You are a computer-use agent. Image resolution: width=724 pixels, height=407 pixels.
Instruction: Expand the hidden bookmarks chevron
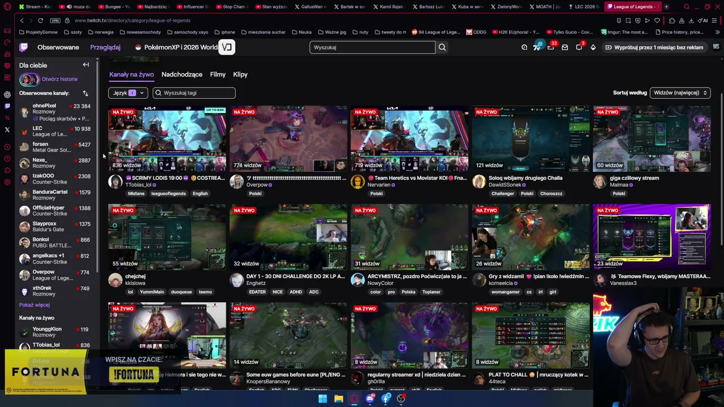[717, 32]
